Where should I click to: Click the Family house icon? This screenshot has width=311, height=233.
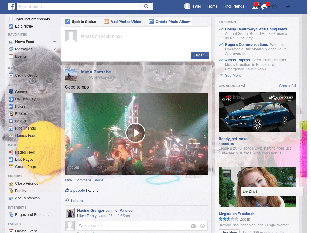click(x=11, y=191)
